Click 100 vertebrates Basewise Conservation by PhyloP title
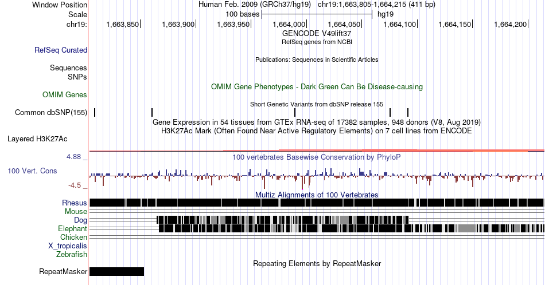This screenshot has height=285, width=545. coord(317,157)
